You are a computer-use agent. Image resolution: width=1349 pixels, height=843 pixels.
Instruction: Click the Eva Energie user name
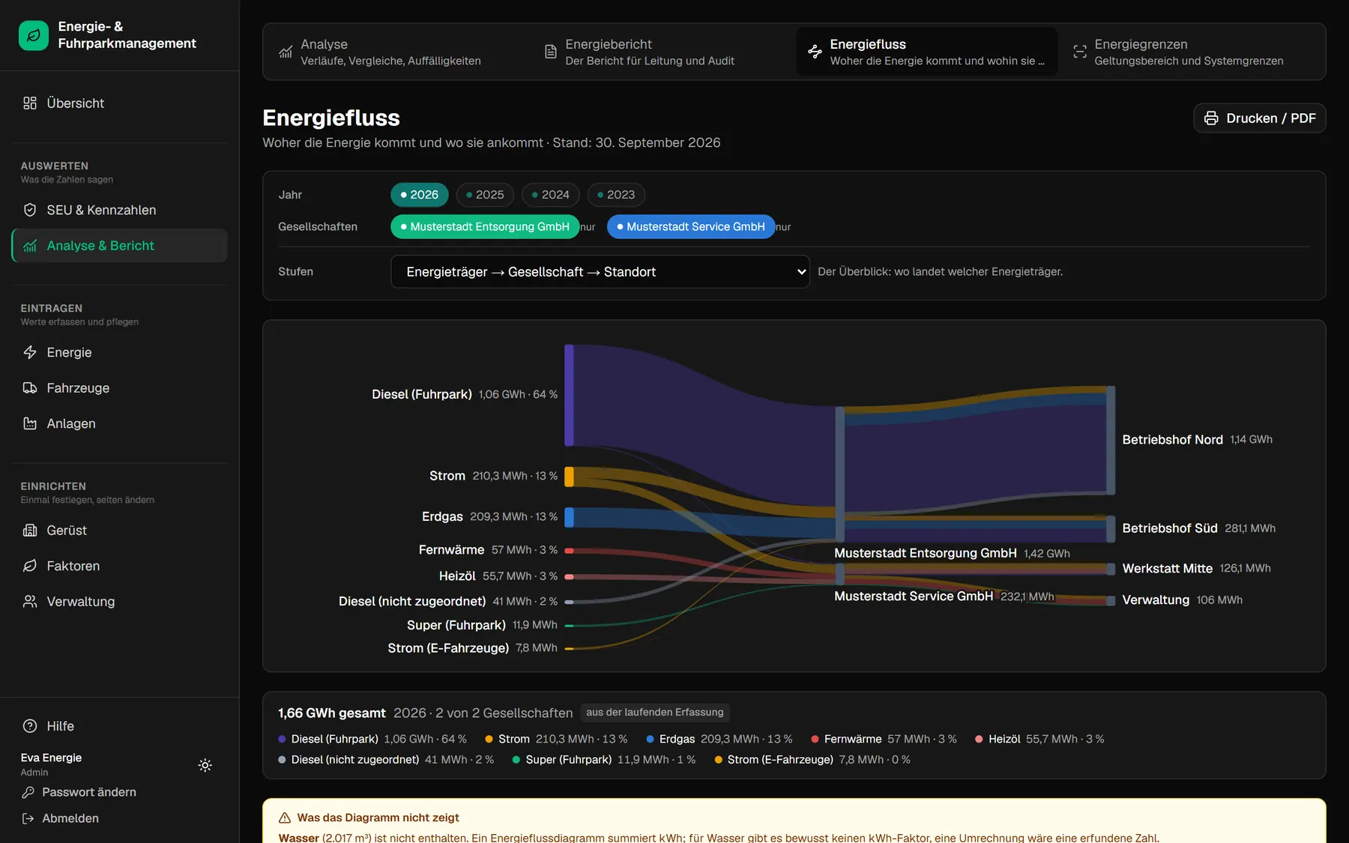tap(51, 758)
